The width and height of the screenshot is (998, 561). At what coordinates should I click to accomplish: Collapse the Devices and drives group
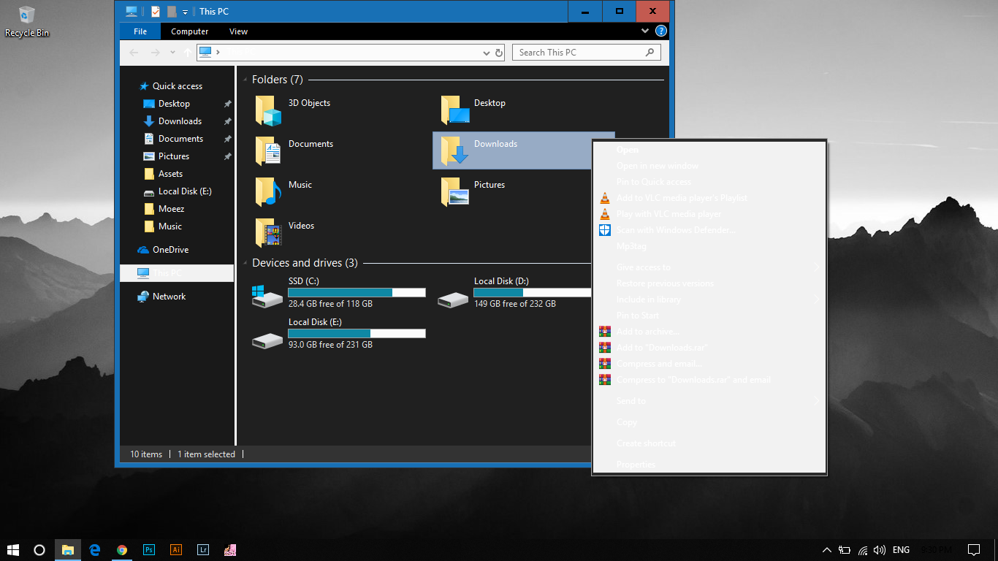pos(244,263)
